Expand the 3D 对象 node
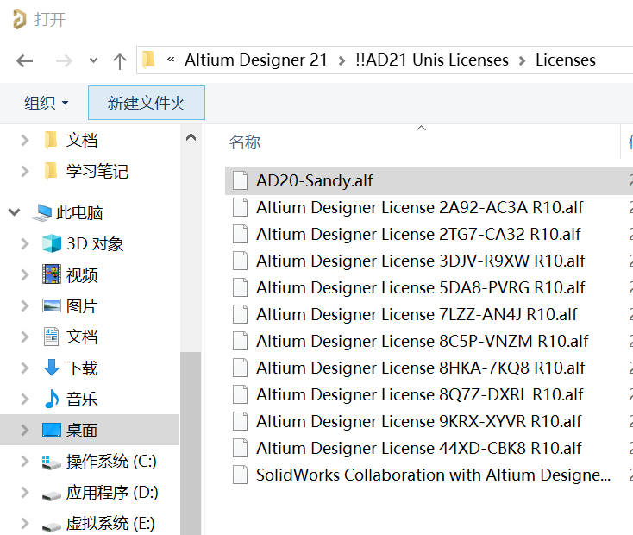633x535 pixels. [25, 243]
